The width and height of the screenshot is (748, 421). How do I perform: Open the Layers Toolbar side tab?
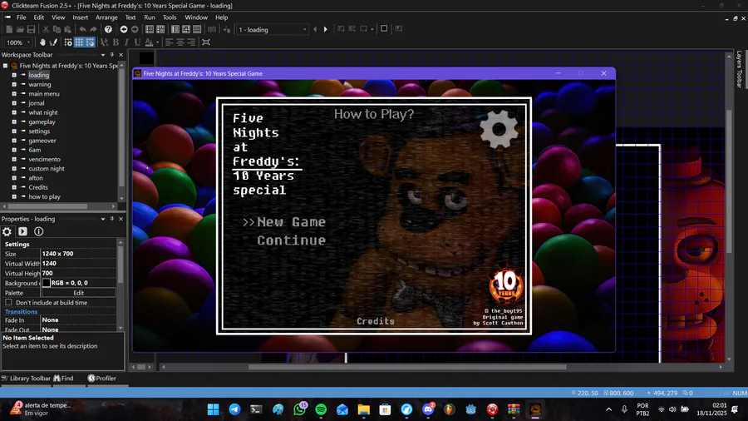click(x=739, y=69)
